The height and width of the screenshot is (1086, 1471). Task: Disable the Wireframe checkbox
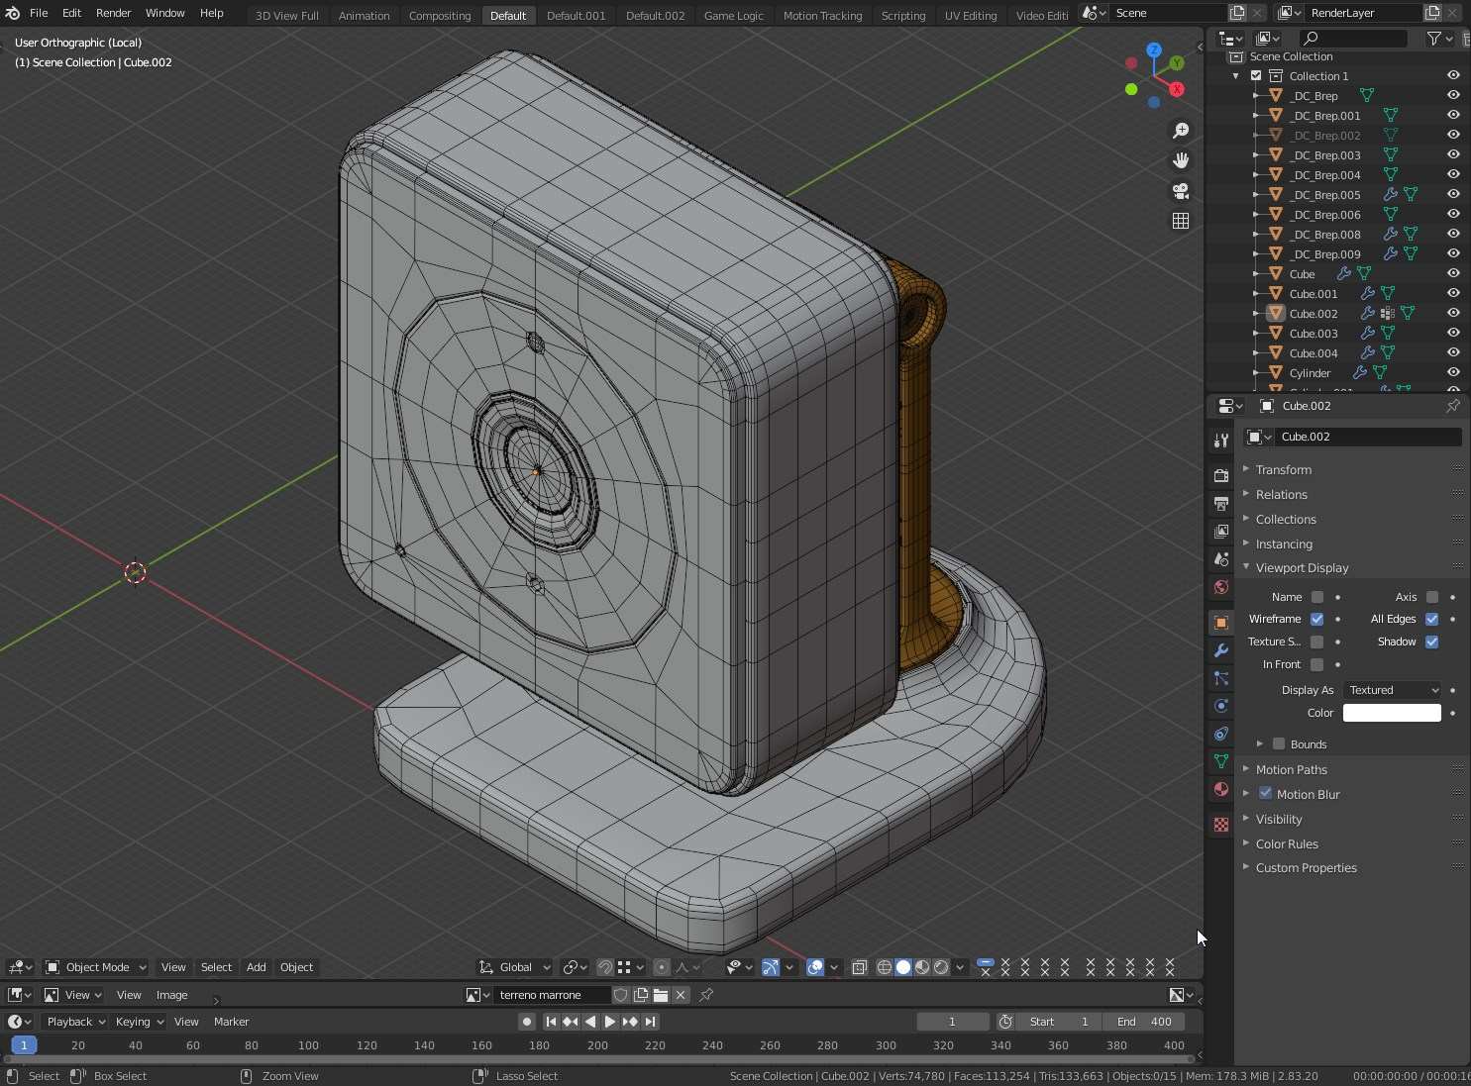click(1316, 619)
